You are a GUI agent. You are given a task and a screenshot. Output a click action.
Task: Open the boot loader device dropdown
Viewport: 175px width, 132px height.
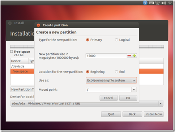[87, 103]
